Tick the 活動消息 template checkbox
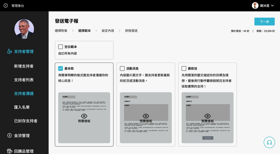Viewport: 280px width, 154px height. 122,69
